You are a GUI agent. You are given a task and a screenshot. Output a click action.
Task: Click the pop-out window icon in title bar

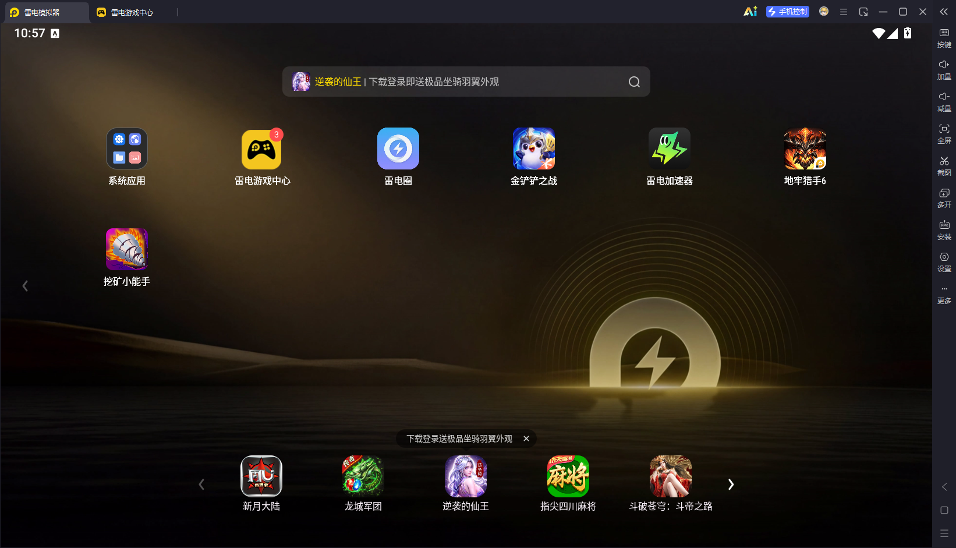point(863,12)
